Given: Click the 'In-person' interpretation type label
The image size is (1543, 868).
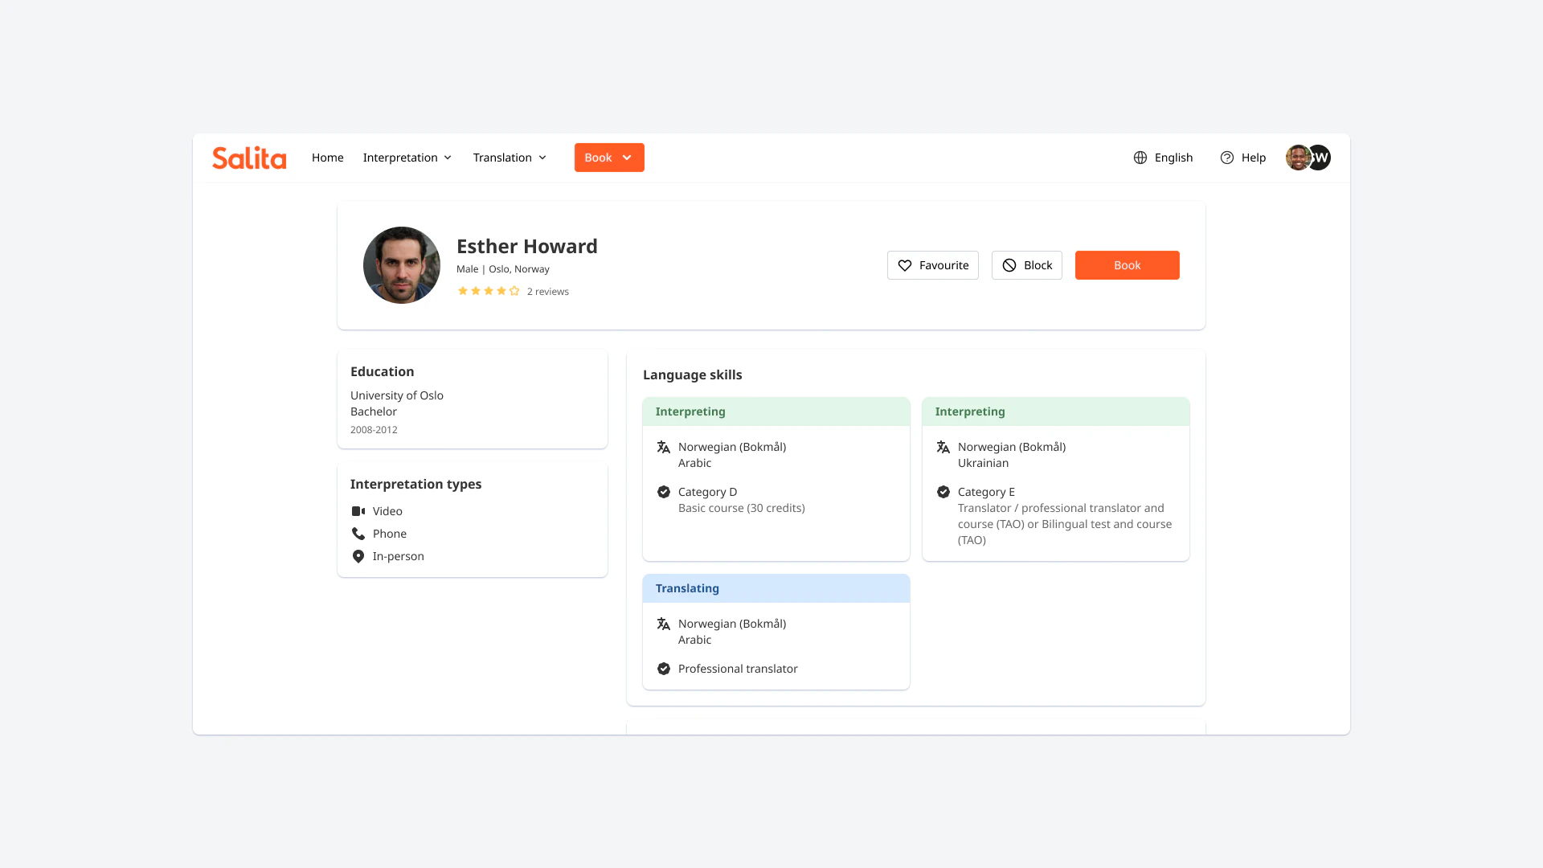Looking at the screenshot, I should [x=399, y=556].
